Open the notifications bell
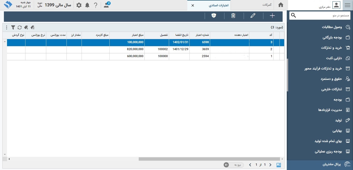 [x=87, y=5]
